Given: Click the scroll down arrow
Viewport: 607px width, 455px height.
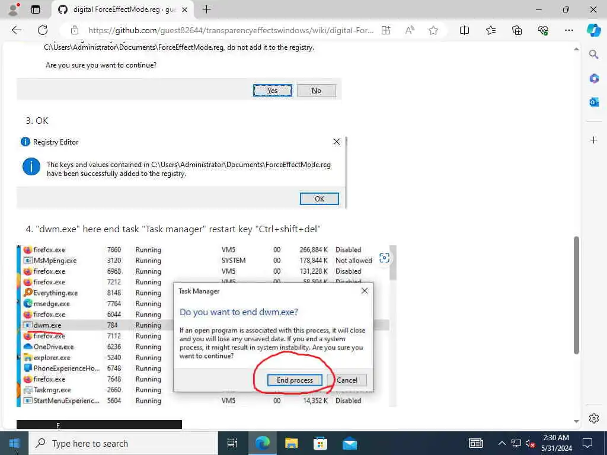Looking at the screenshot, I should click(576, 421).
